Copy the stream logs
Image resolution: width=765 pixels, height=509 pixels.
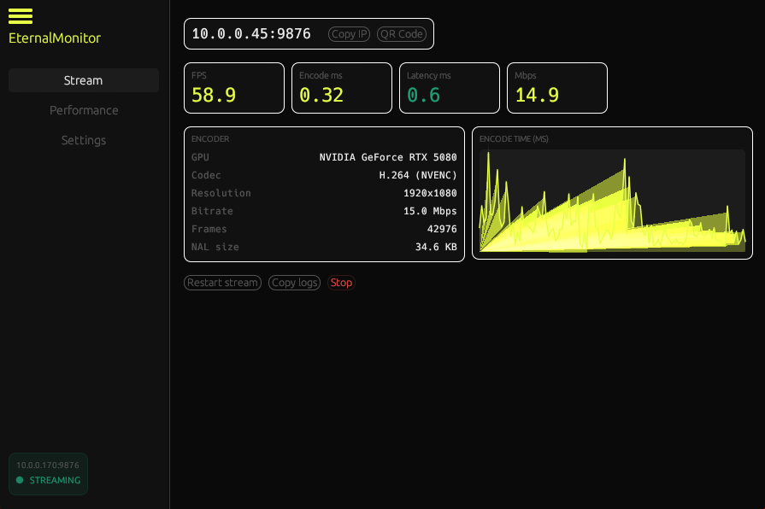294,283
